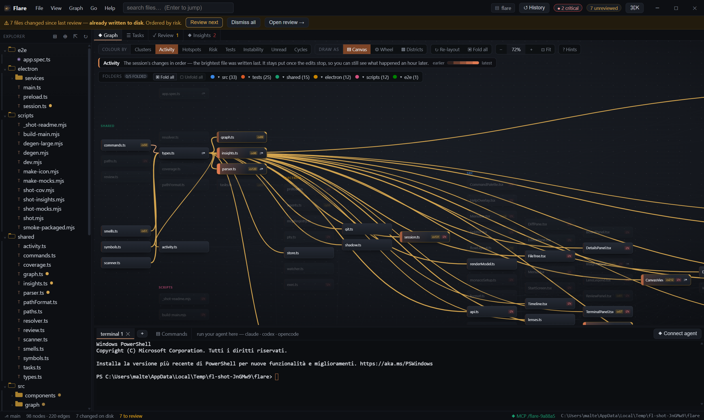This screenshot has height=420, width=704.
Task: Expand the services subfolder
Action: 12,78
